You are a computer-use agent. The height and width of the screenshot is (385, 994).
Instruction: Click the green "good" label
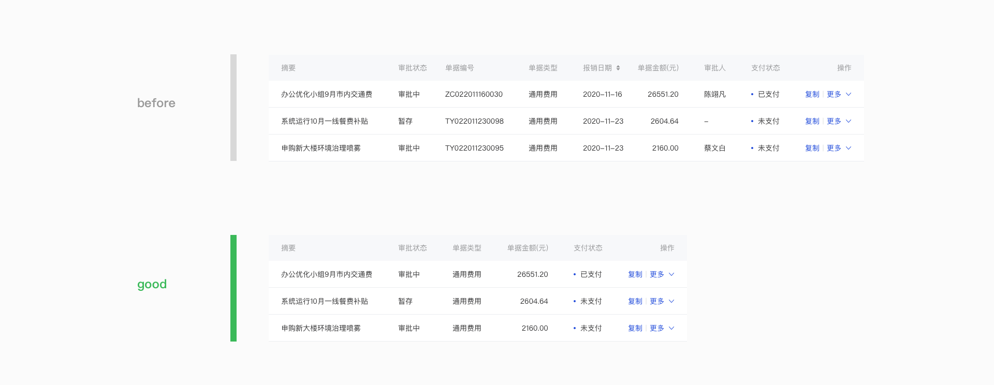(152, 284)
